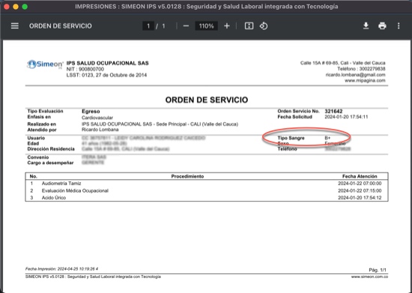Click the B+ blood type value
Viewport: 412px width, 293px height.
pyautogui.click(x=327, y=138)
